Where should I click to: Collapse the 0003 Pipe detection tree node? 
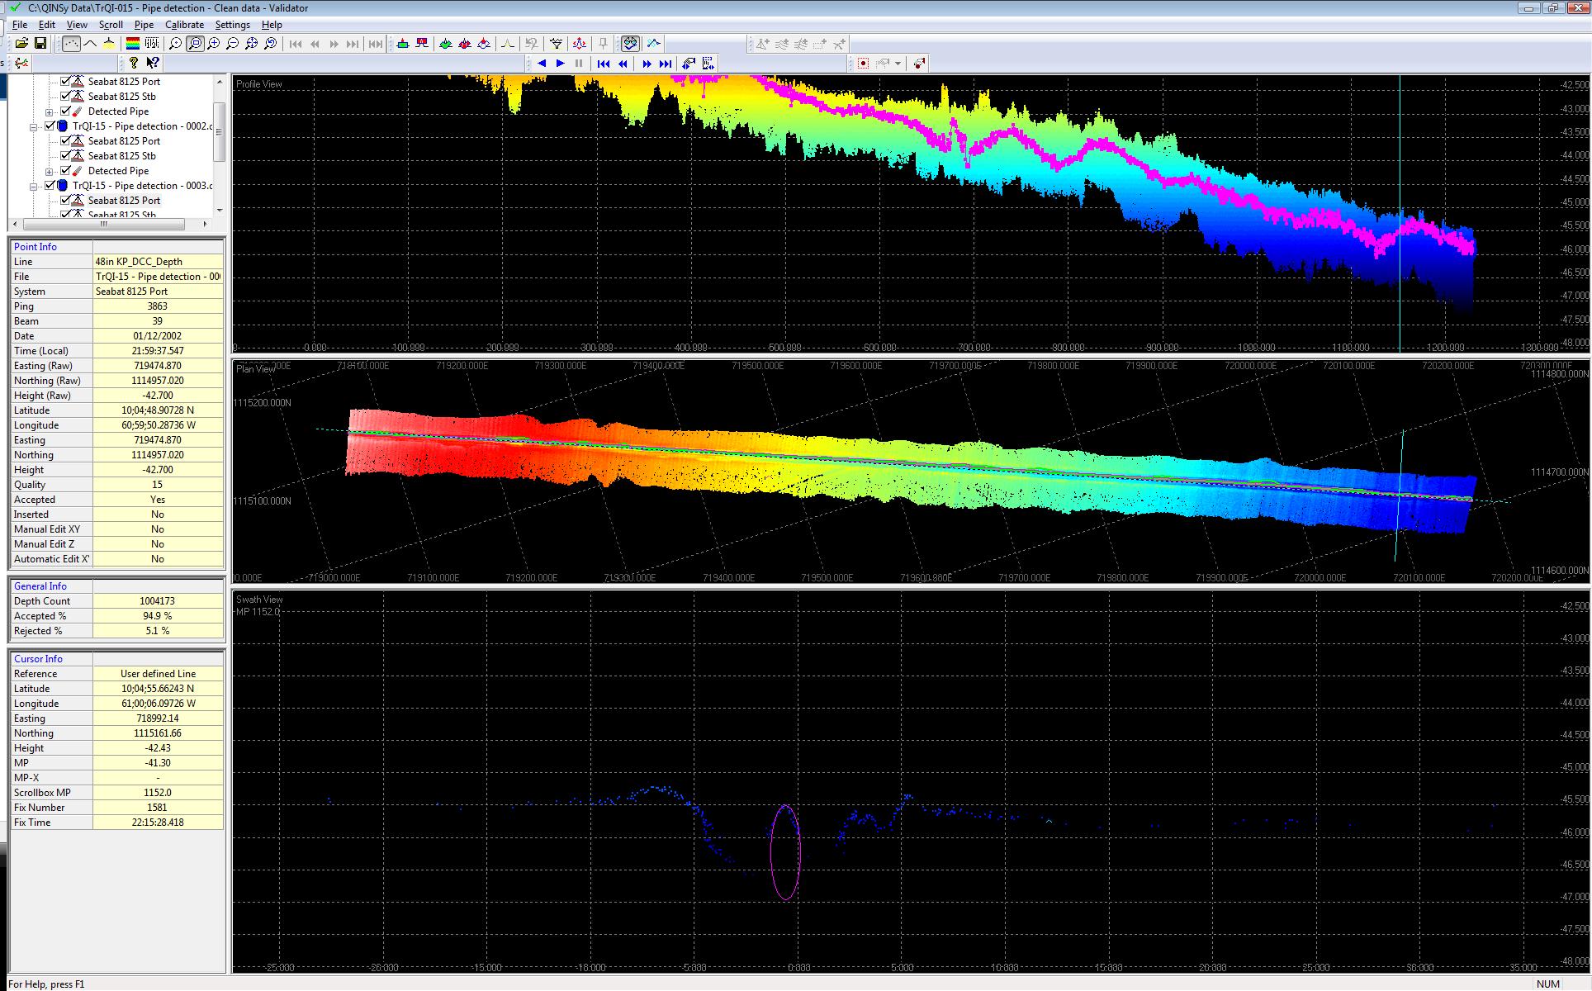(34, 186)
